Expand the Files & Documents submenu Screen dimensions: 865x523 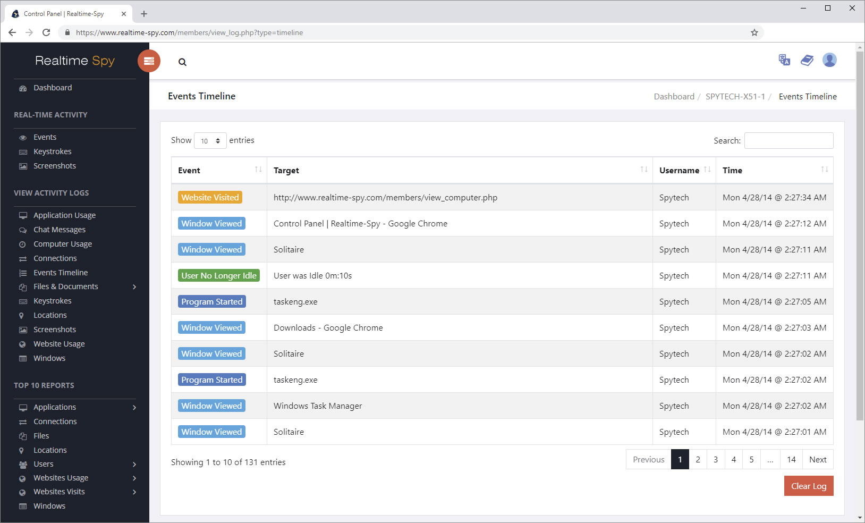pyautogui.click(x=134, y=287)
